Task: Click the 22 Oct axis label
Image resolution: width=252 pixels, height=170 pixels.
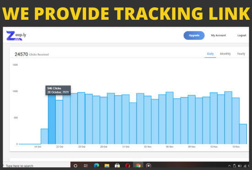Action: (60, 147)
